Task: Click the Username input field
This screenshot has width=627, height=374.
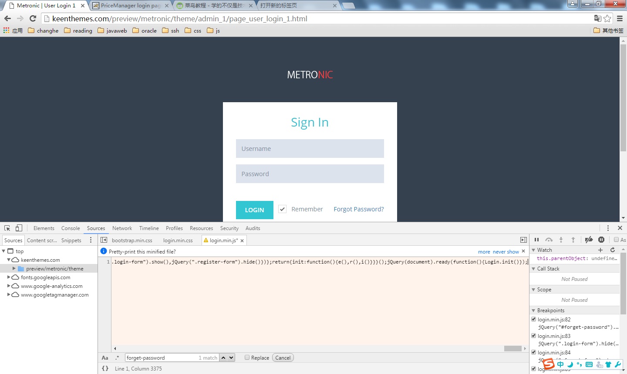Action: point(310,149)
